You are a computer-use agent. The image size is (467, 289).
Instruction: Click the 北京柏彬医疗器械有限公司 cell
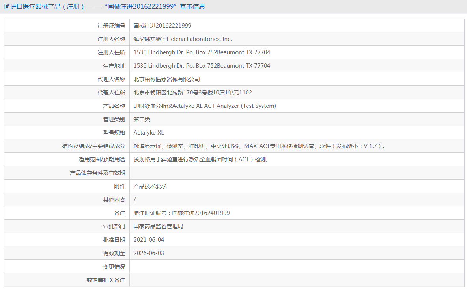(167, 80)
